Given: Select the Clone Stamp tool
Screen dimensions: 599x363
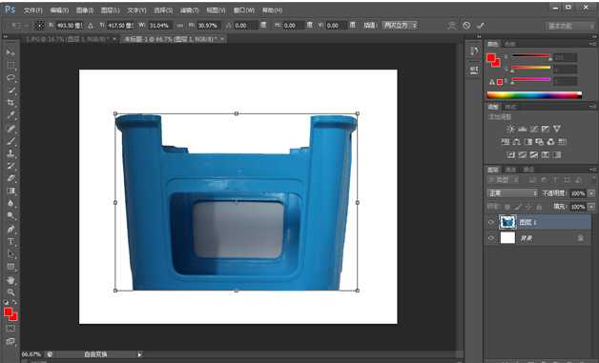Looking at the screenshot, I should point(10,153).
